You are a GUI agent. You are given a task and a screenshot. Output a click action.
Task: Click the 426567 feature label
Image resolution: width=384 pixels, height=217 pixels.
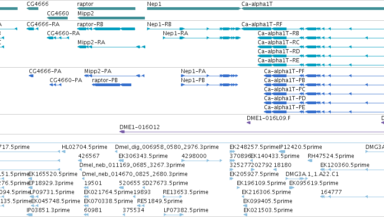(x=89, y=156)
